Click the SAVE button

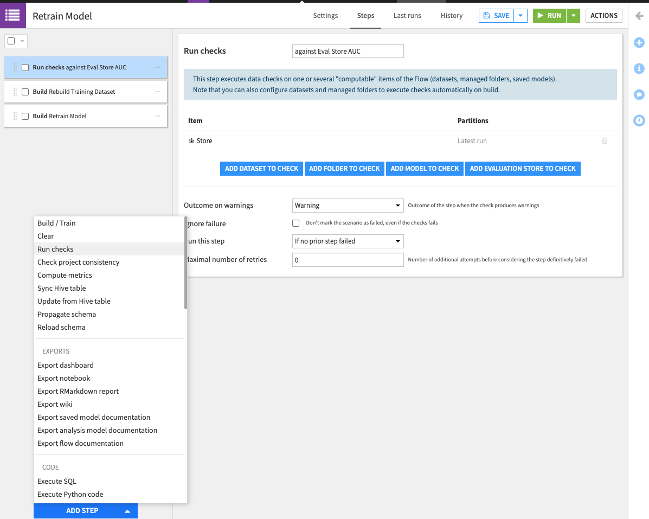pyautogui.click(x=496, y=16)
